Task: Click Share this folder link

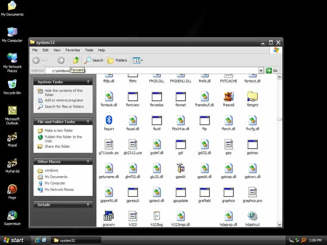Action: tap(57, 146)
